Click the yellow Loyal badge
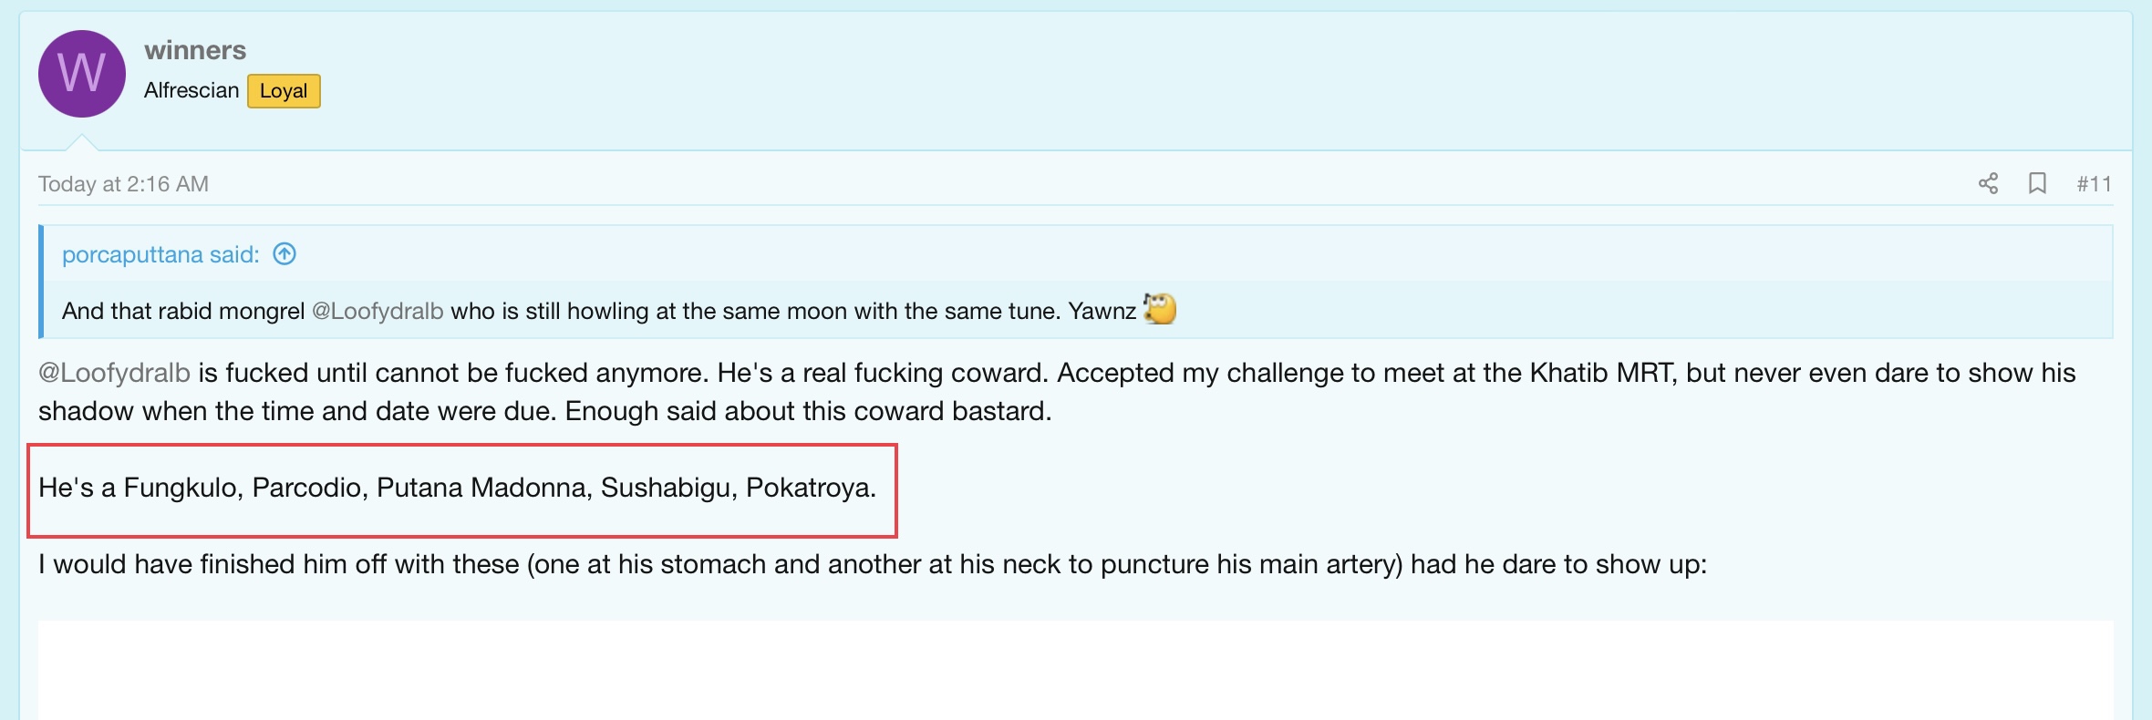 coord(284,91)
